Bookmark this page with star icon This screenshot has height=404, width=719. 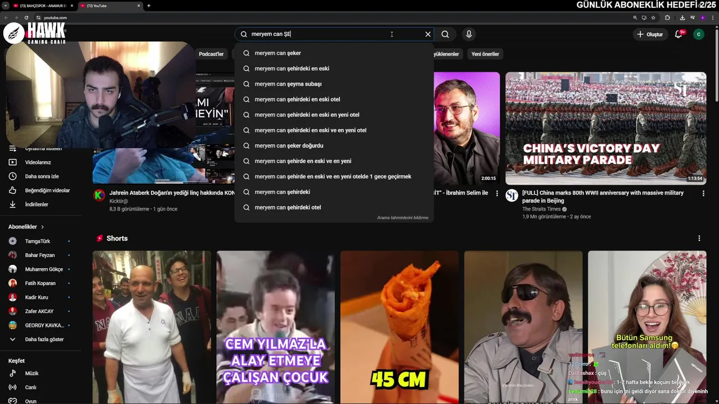[653, 17]
